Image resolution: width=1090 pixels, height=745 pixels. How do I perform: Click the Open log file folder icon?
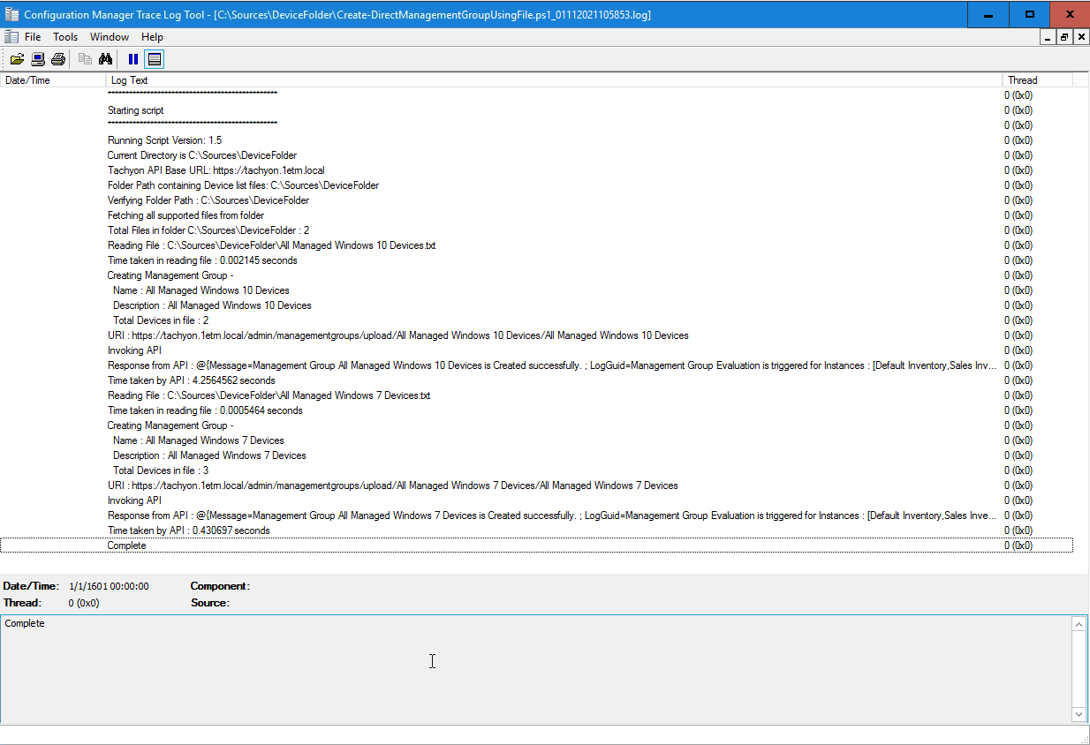pos(17,59)
